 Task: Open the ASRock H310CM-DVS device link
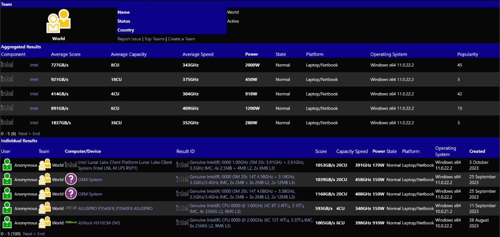[99, 223]
